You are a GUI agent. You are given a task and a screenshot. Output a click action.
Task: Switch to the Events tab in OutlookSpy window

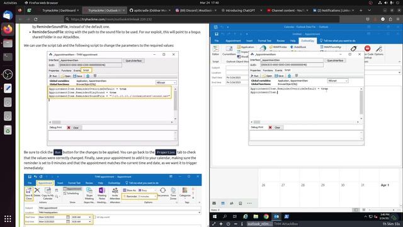pos(278,70)
